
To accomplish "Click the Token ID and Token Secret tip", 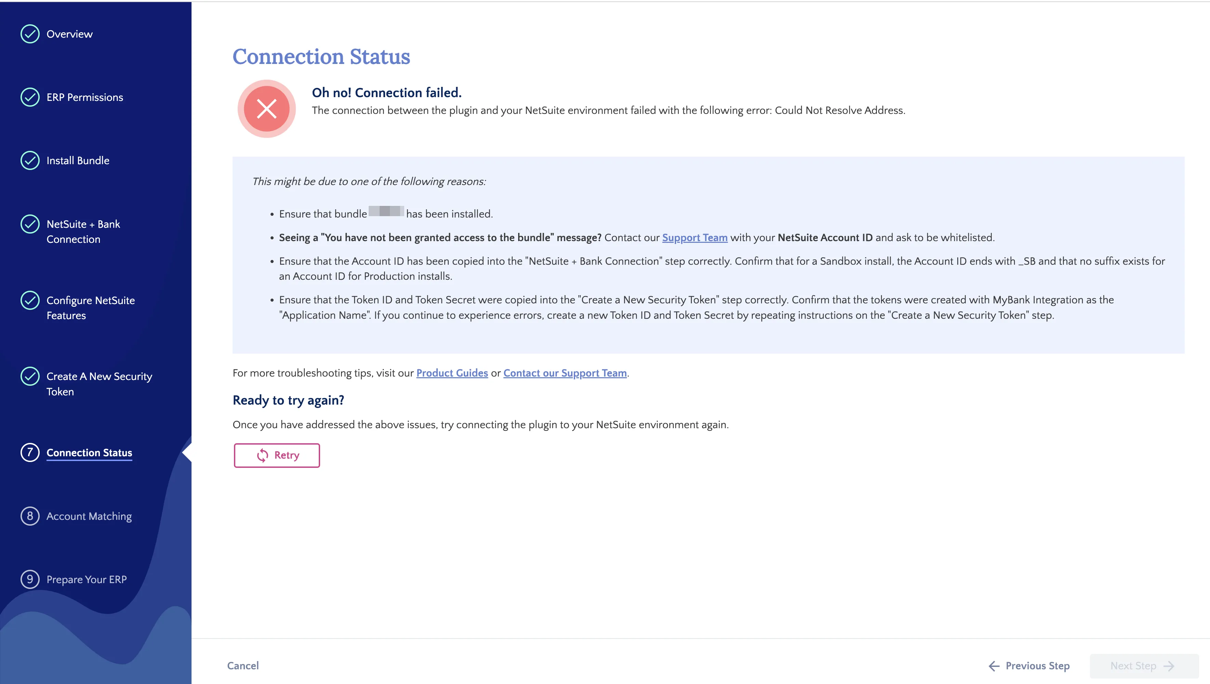I will tap(697, 307).
